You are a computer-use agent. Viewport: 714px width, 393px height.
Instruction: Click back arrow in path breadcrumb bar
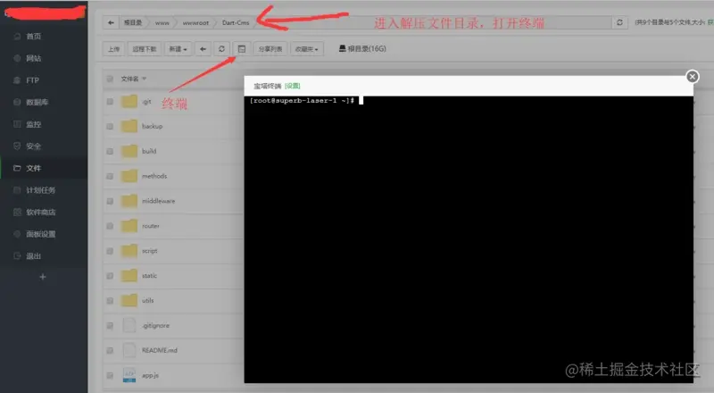[111, 22]
